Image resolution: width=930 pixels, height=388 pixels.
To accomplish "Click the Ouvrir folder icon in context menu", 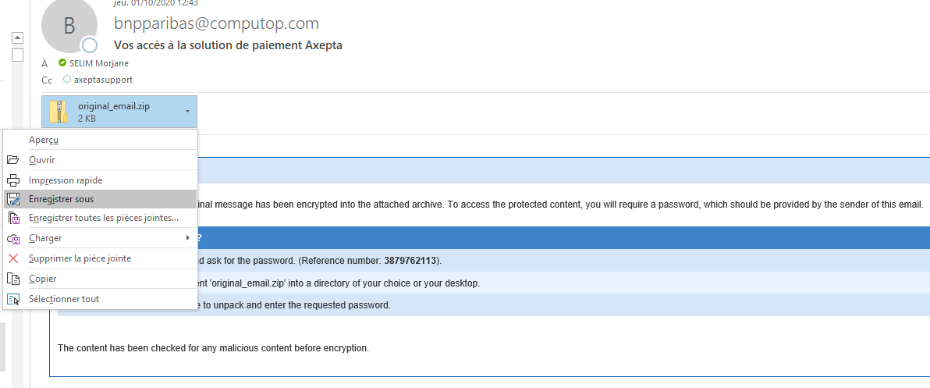I will pyautogui.click(x=13, y=160).
